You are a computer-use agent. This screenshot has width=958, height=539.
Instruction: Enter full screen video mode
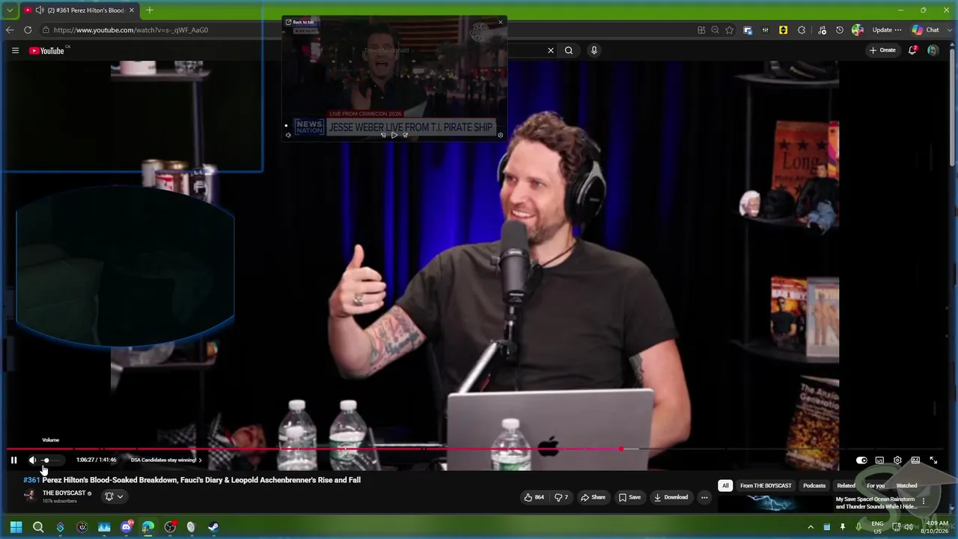click(933, 460)
